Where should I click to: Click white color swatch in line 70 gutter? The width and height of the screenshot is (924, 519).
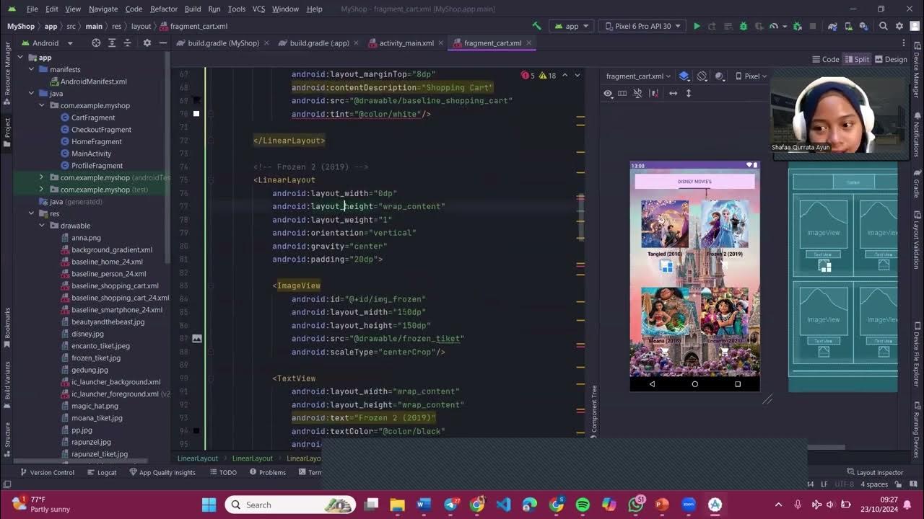[x=196, y=114]
